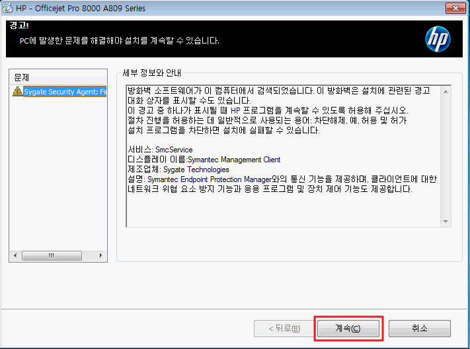Click the 'PC에 발생한 문제를 해결해야' banner message
470x349 pixels.
tap(119, 40)
